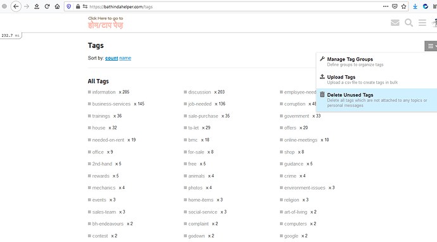This screenshot has width=437, height=242.
Task: Open the to-let tag
Action: pyautogui.click(x=193, y=128)
